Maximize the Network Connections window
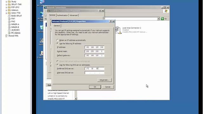 (x=165, y=7)
